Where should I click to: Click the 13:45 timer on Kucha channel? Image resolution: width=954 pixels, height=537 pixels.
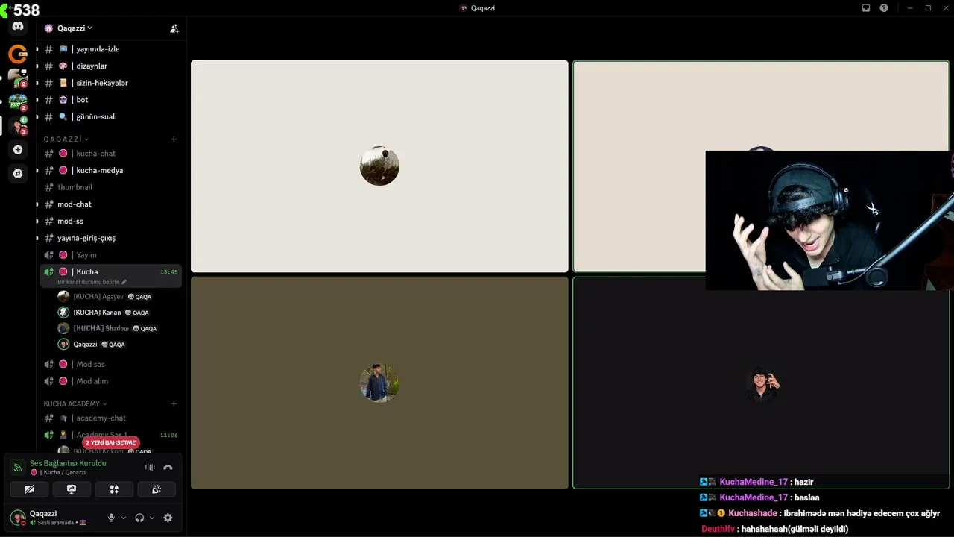tap(169, 272)
